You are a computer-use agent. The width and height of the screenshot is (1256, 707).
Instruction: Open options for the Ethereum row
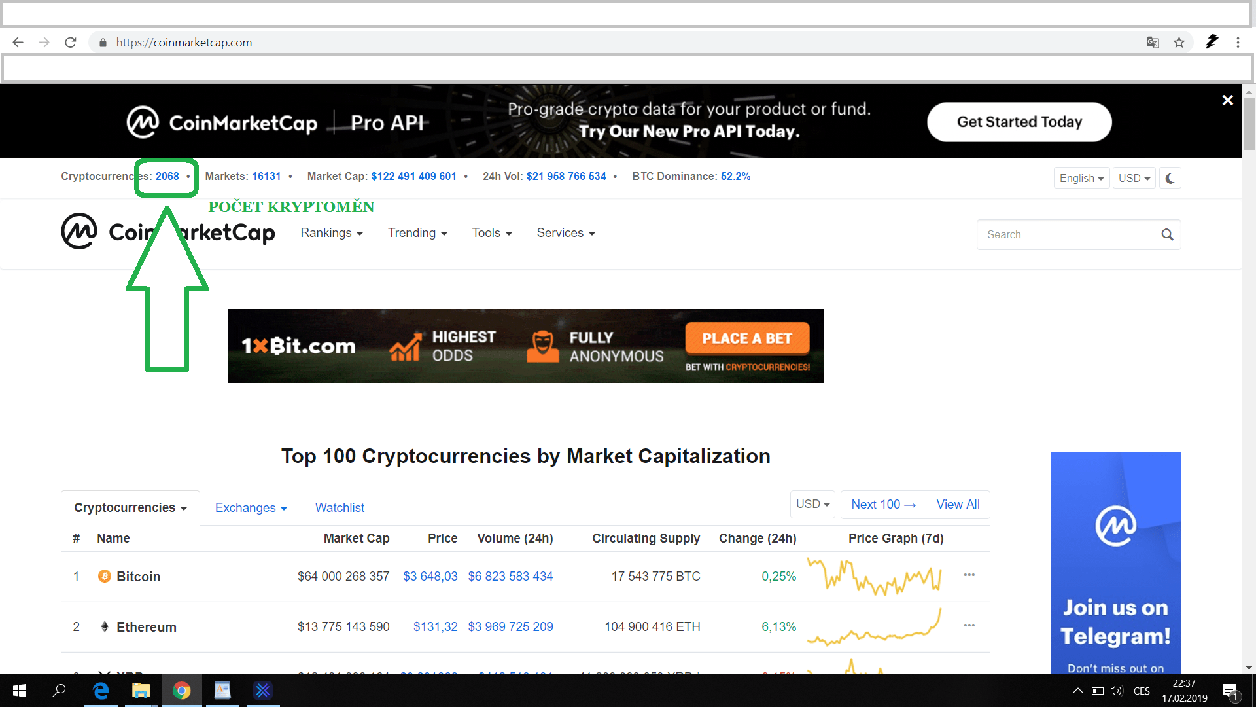point(969,626)
